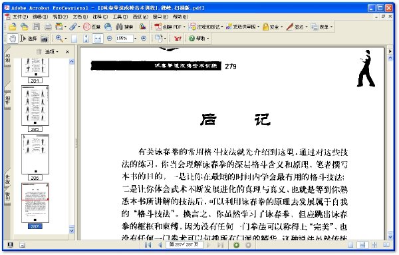Go to first page button
Viewport: 399px width, 255px height.
click(x=148, y=245)
